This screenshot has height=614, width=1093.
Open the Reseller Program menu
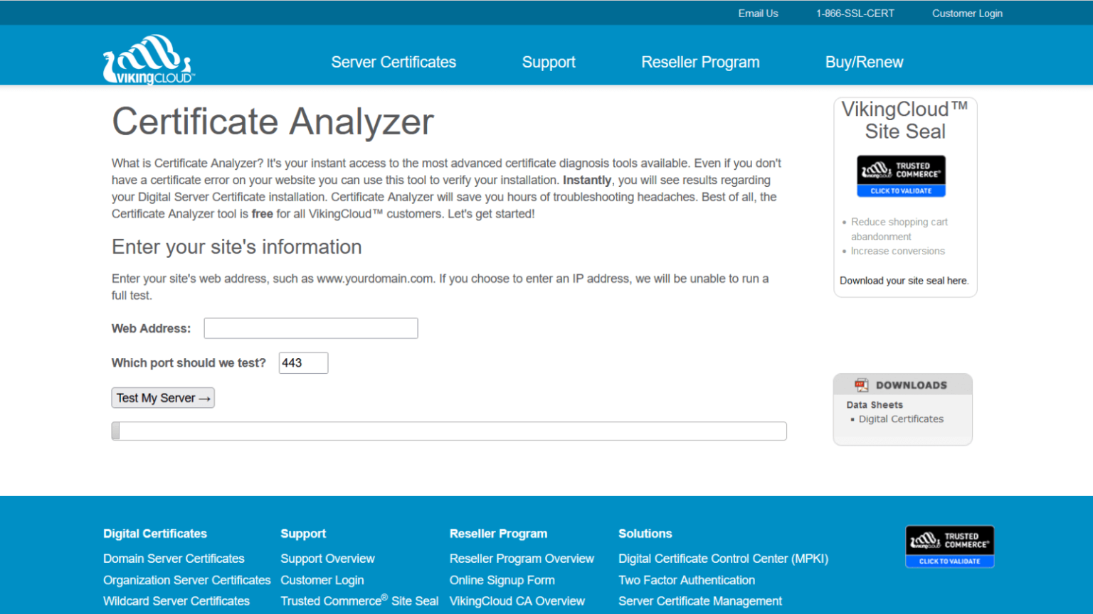pyautogui.click(x=700, y=63)
